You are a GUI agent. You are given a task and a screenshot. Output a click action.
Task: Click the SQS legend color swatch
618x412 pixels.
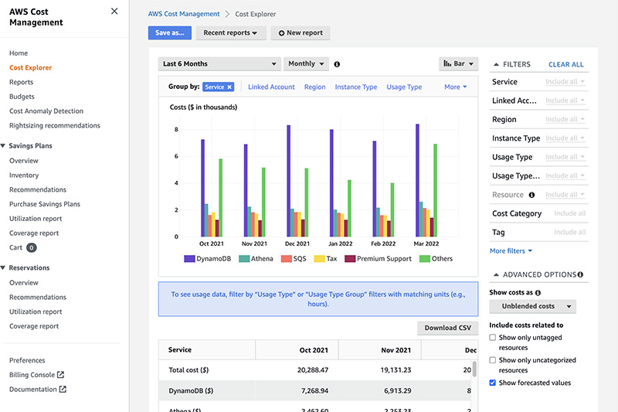287,259
